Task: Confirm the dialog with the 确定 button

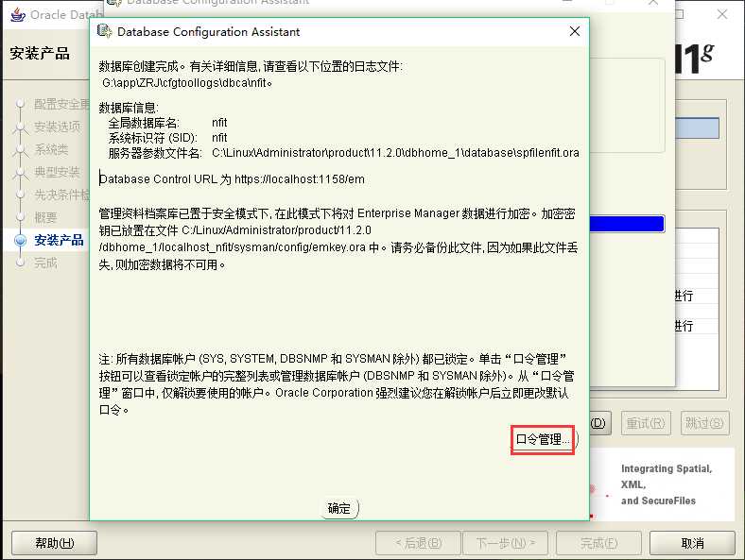Action: click(338, 508)
